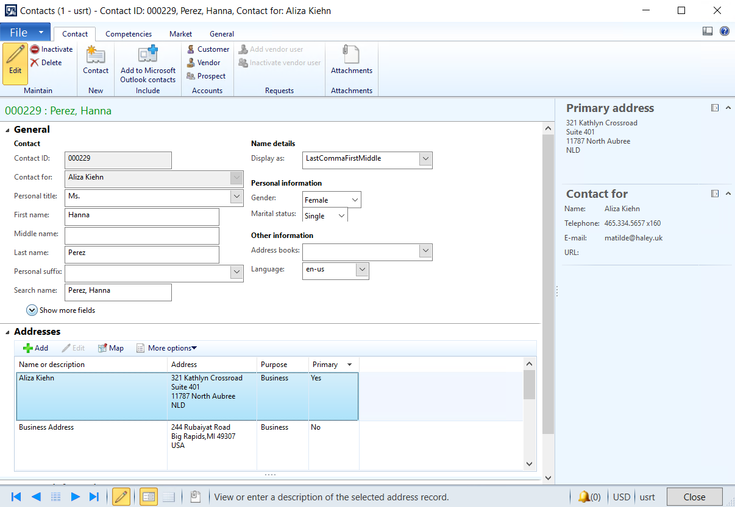This screenshot has height=507, width=735.
Task: Click the Address column header
Action: [x=212, y=365]
